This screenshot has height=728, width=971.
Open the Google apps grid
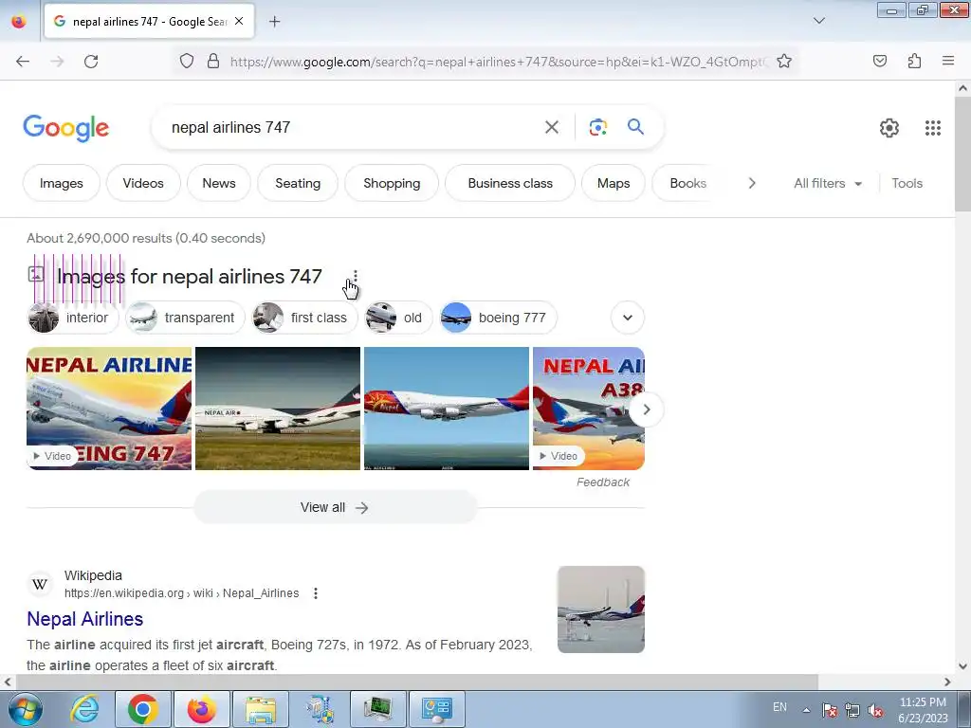pos(933,128)
